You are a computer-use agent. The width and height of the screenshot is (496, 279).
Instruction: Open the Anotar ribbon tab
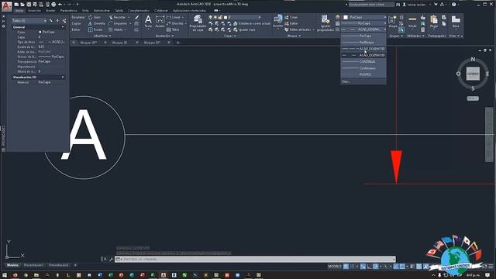[50, 10]
